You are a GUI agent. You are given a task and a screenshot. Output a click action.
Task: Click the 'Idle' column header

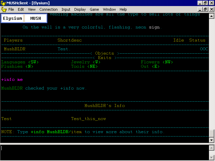[178, 40]
